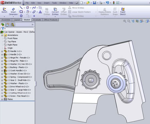Select the Arc sketch tool
This screenshot has height=124, width=150.
tap(28, 12)
